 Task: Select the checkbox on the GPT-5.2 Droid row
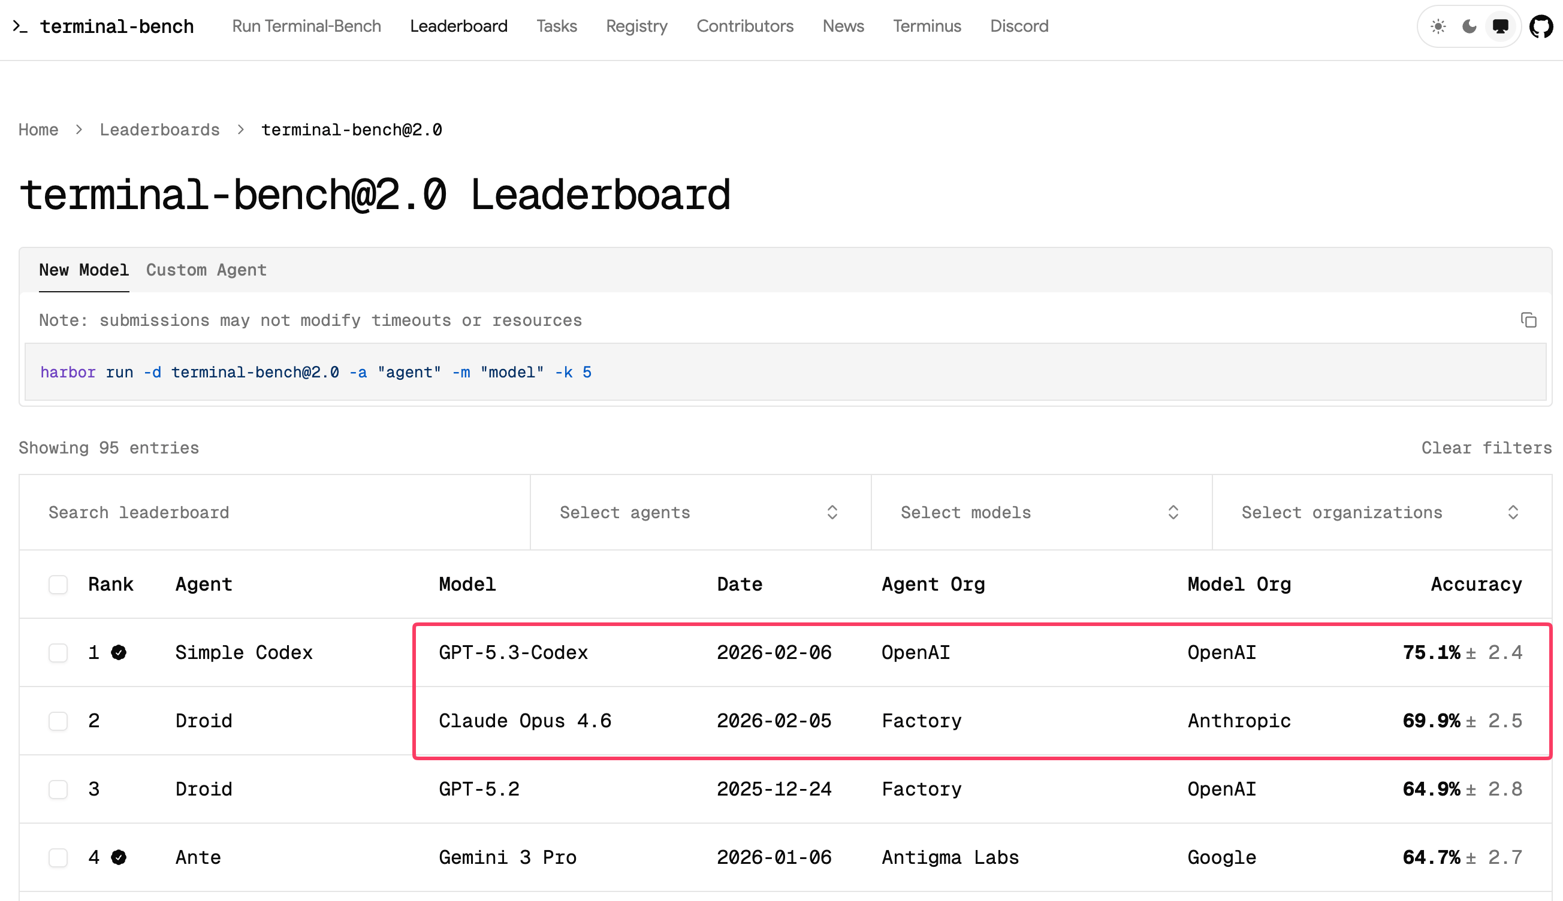(x=58, y=789)
